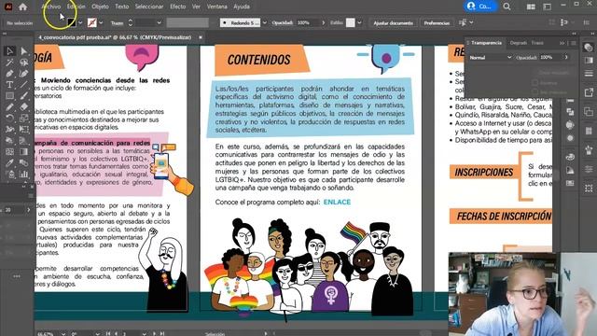
Task: Open the Normal blending mode dropdown
Action: pyautogui.click(x=491, y=58)
